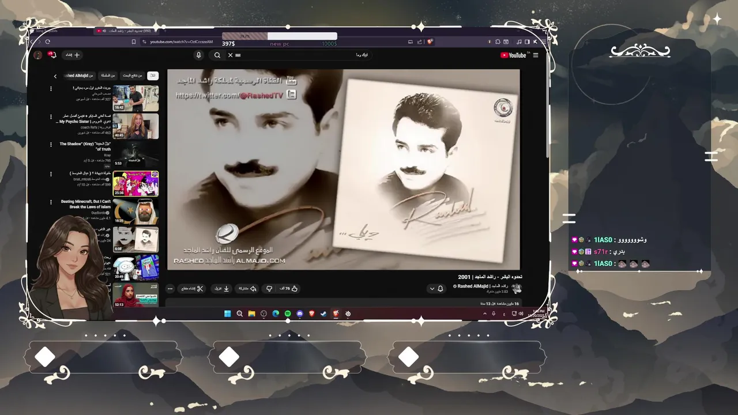Click the browser reload button
Screen dimensions: 738x415
(48, 41)
